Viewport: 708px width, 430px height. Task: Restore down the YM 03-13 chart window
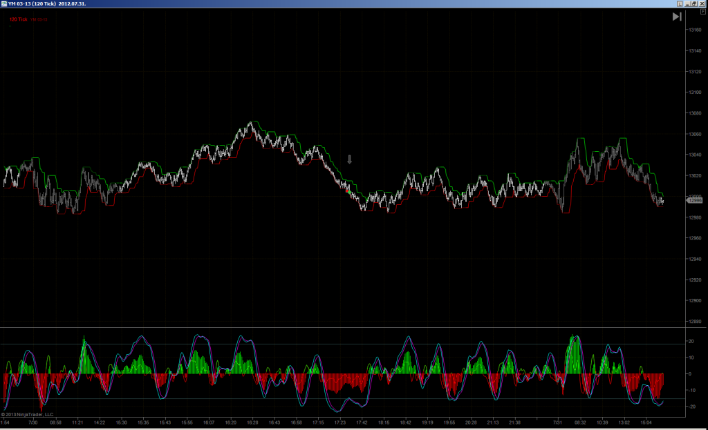694,3
